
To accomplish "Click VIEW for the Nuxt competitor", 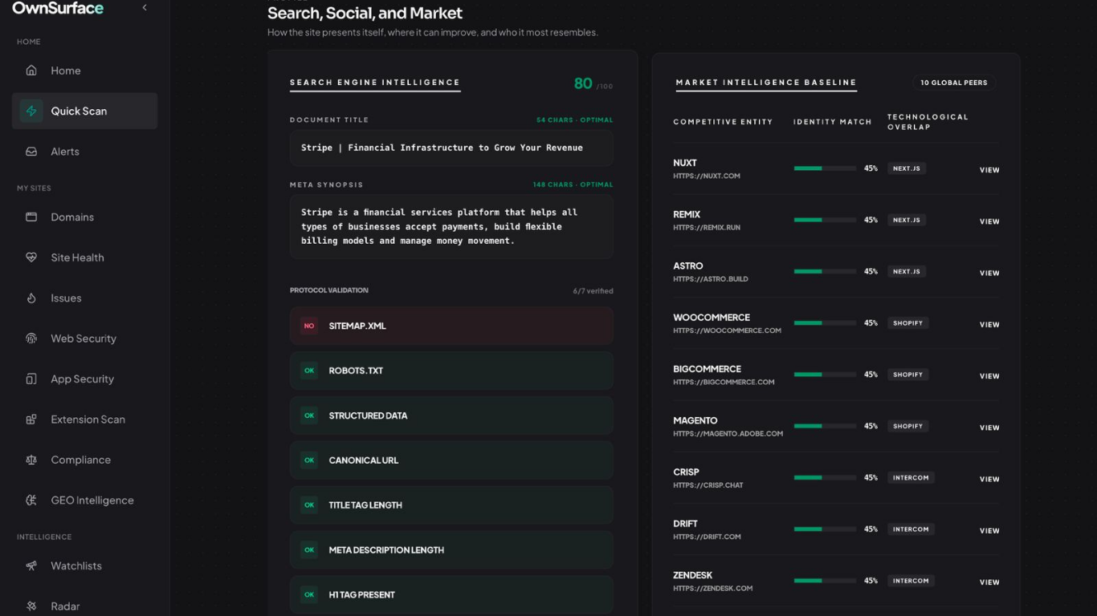I will 989,170.
